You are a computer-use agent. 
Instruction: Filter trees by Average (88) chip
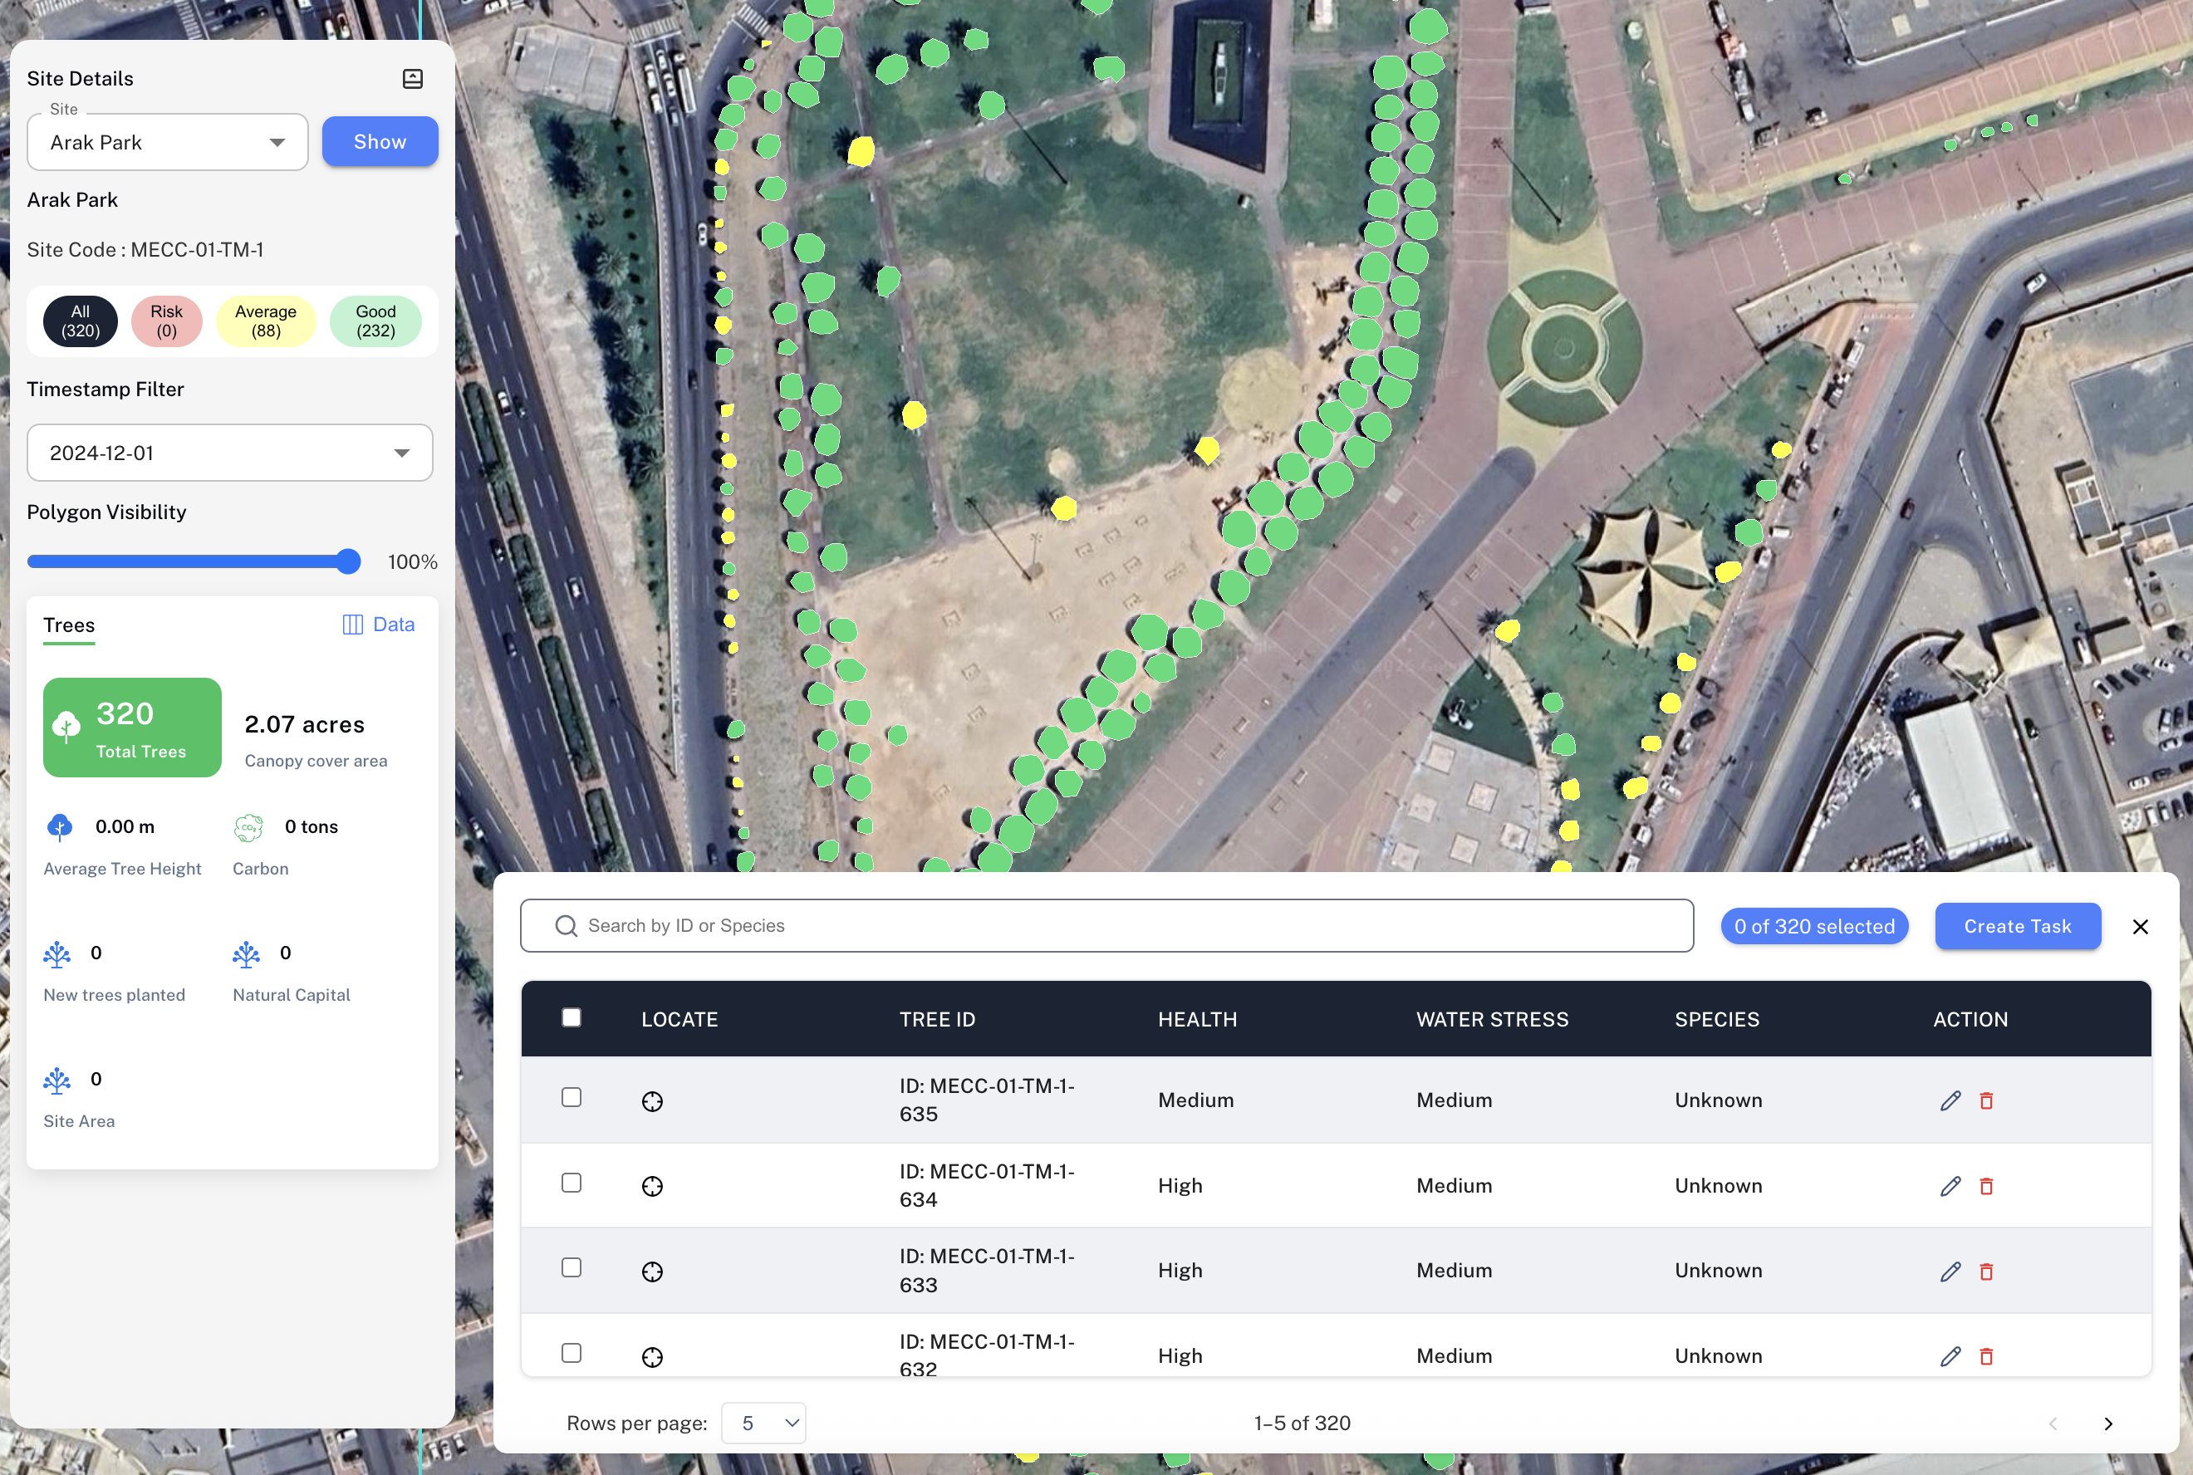[265, 321]
